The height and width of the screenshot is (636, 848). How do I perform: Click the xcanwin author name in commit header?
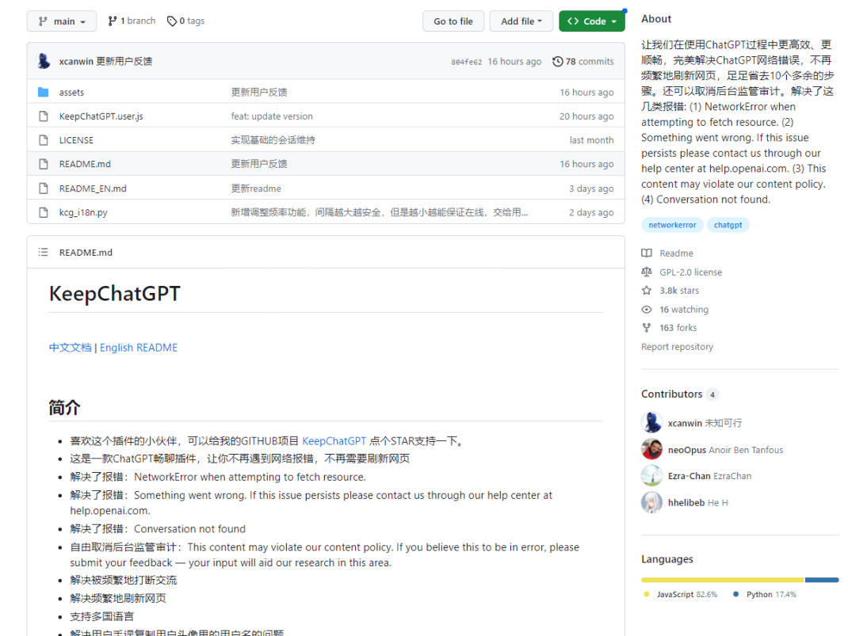[76, 62]
